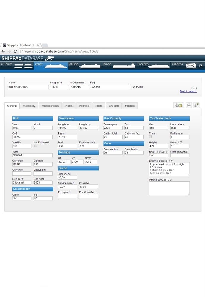Click the Cons/24H field 57,80
This screenshot has width=205, height=297.
coord(89,187)
